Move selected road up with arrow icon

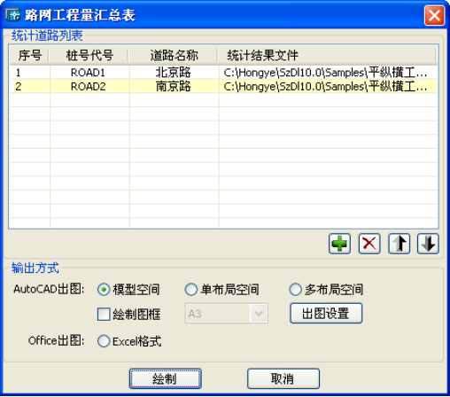399,244
